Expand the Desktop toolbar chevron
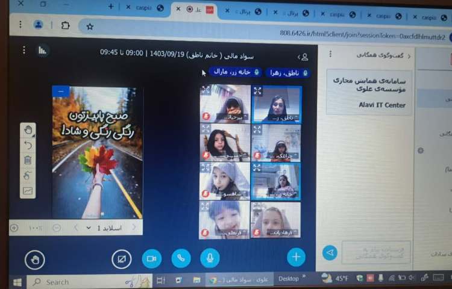Viewport: 452px width, 289px height. click(304, 277)
